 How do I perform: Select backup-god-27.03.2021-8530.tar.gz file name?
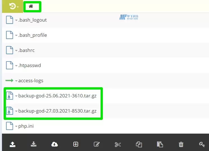[x=58, y=111]
